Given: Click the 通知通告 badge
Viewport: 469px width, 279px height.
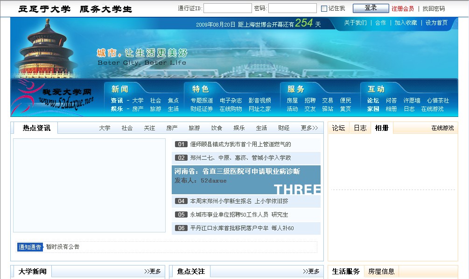Looking at the screenshot, I should click(30, 247).
